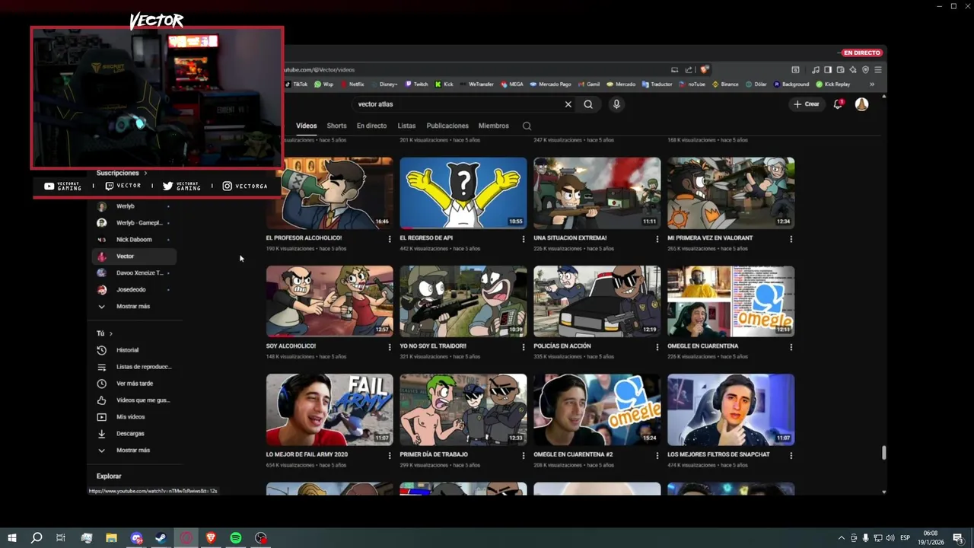974x548 pixels.
Task: Open Brave browser from the taskbar
Action: point(211,537)
